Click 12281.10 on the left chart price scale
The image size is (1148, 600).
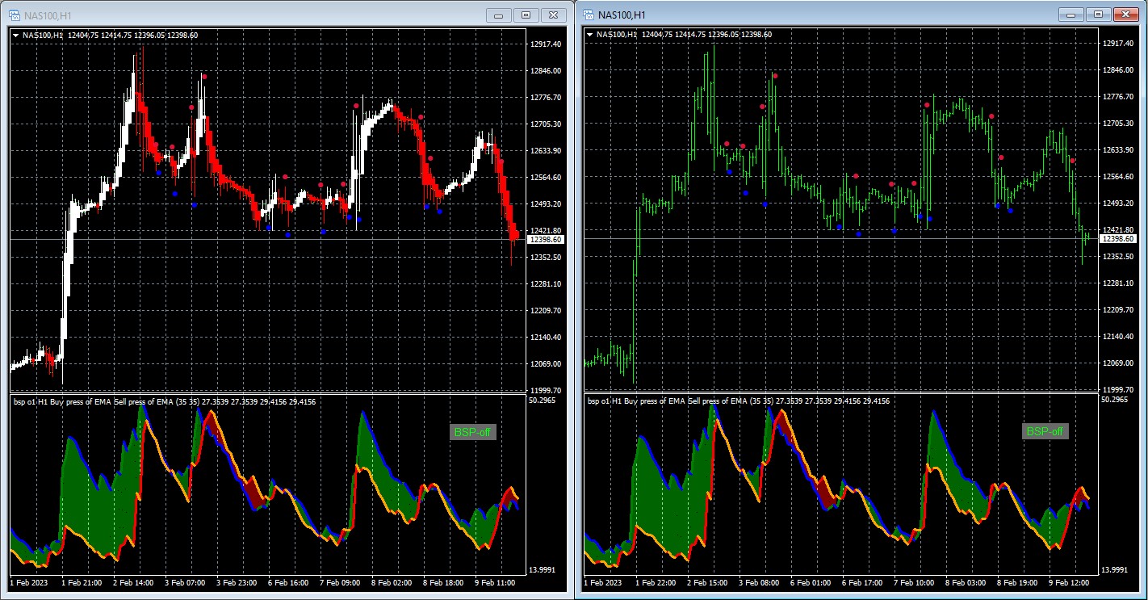click(x=547, y=284)
